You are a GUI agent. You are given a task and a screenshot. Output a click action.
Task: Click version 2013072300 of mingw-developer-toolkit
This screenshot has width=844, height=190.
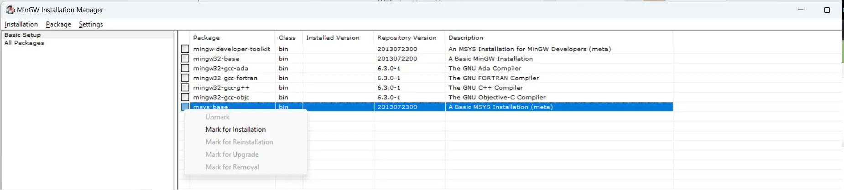(397, 49)
